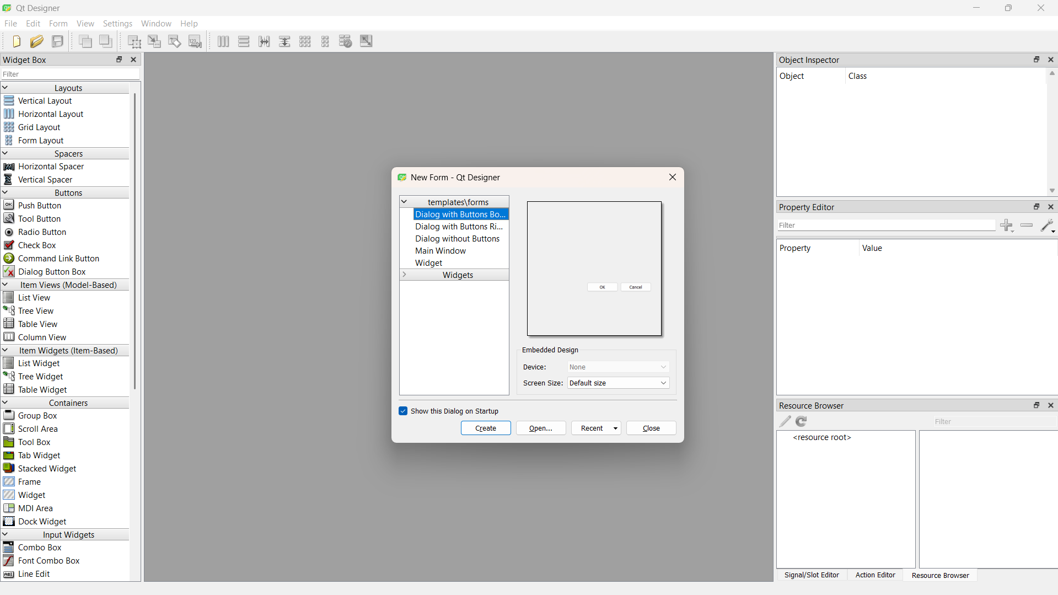This screenshot has width=1058, height=595.
Task: Click the Font Combo Box icon
Action: 9,561
